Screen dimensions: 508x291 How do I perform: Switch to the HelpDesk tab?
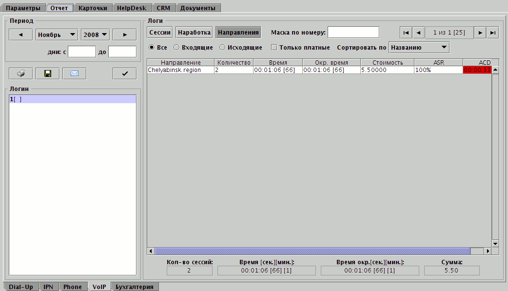point(132,8)
